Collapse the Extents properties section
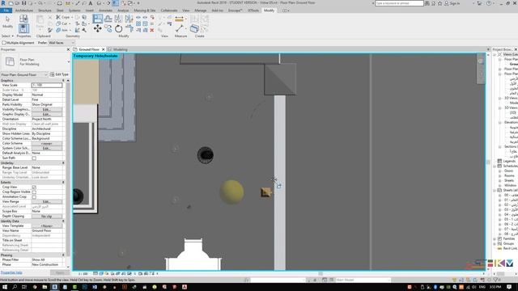 (x=63, y=183)
